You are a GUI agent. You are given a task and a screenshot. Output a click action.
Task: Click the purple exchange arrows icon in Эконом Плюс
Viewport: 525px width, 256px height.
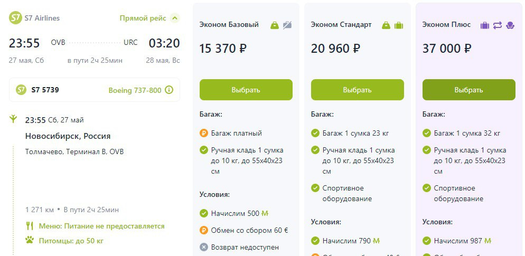click(498, 25)
